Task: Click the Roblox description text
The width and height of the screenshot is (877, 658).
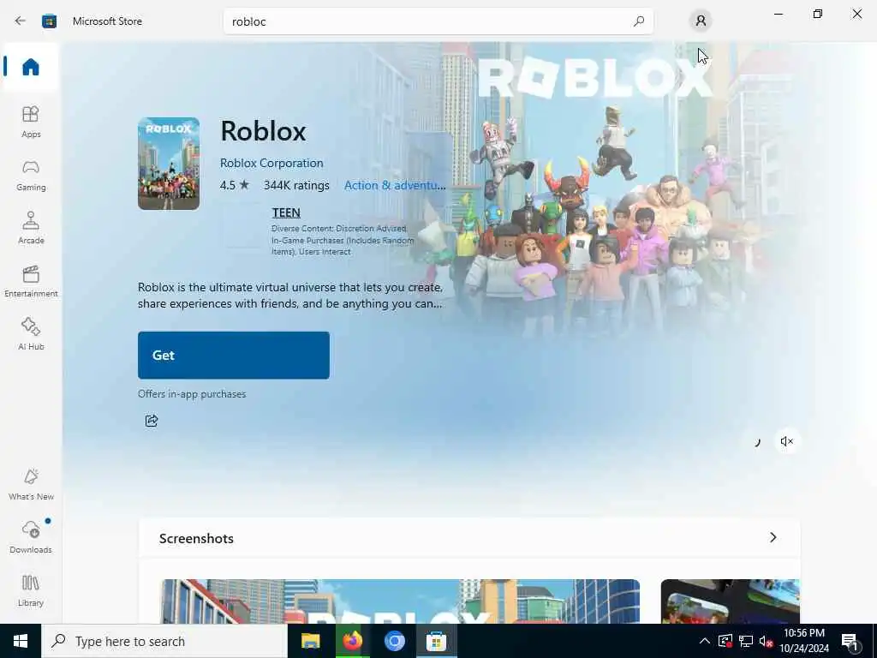Action: (x=290, y=296)
